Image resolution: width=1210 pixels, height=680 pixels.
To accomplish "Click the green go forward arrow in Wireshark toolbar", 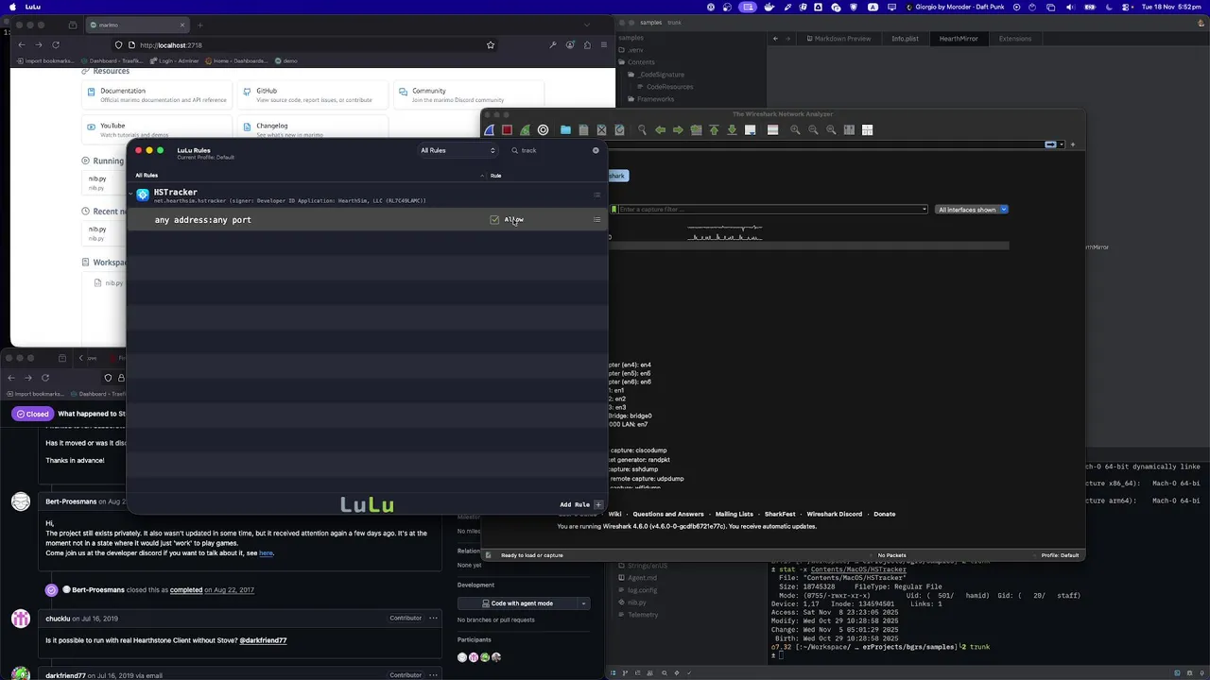I will point(678,130).
